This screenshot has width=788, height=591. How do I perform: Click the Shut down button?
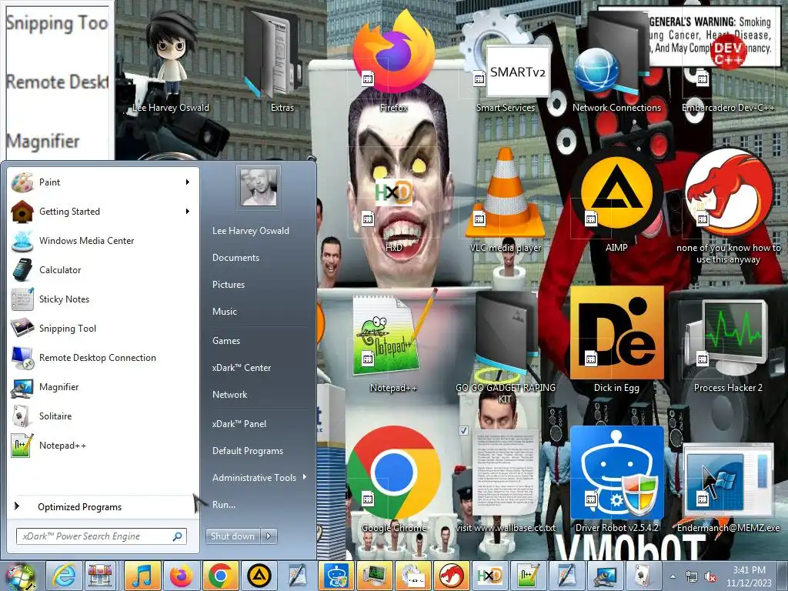coord(232,536)
